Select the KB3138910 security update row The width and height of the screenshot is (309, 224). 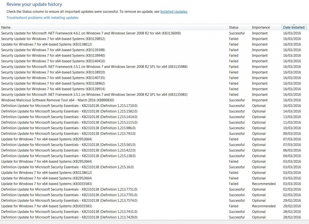(x=53, y=72)
